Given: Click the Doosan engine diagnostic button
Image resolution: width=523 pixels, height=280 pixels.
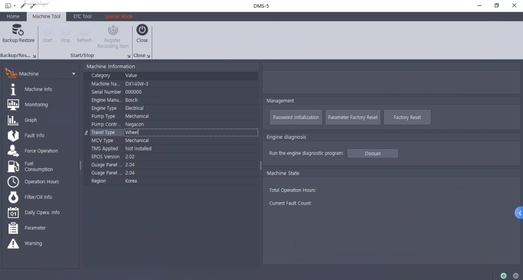Looking at the screenshot, I should click(372, 153).
